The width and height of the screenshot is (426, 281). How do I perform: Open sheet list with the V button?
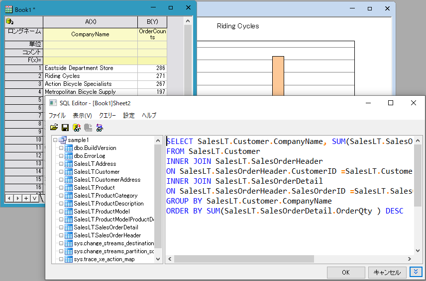[34, 198]
